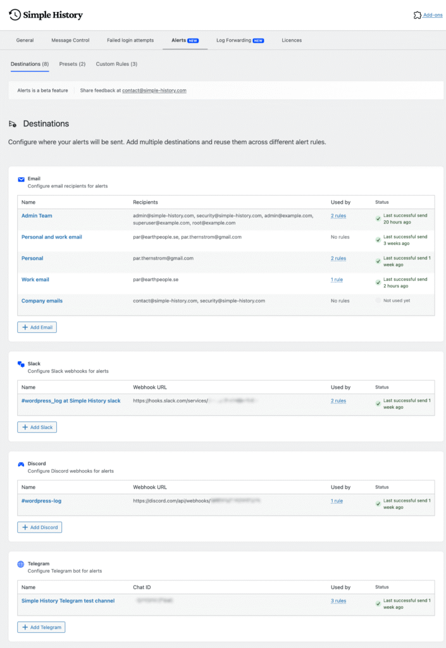Open the Failed login attempts tab
The height and width of the screenshot is (648, 446).
click(130, 40)
